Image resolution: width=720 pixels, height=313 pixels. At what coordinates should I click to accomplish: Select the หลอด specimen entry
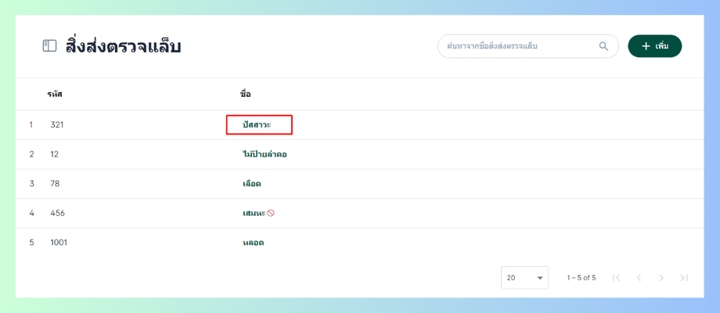point(253,243)
